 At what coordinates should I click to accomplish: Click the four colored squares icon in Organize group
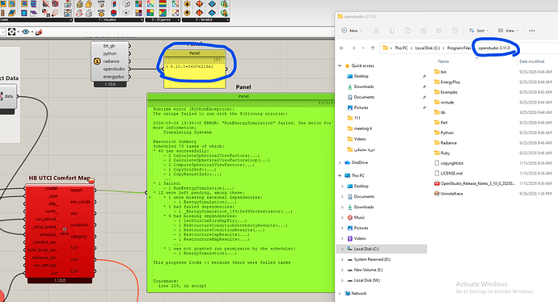(150, 13)
